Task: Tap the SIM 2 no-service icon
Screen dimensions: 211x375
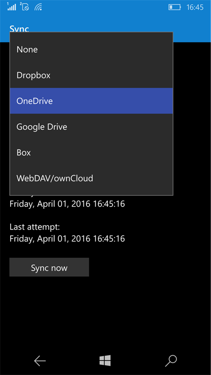Action: (x=25, y=6)
